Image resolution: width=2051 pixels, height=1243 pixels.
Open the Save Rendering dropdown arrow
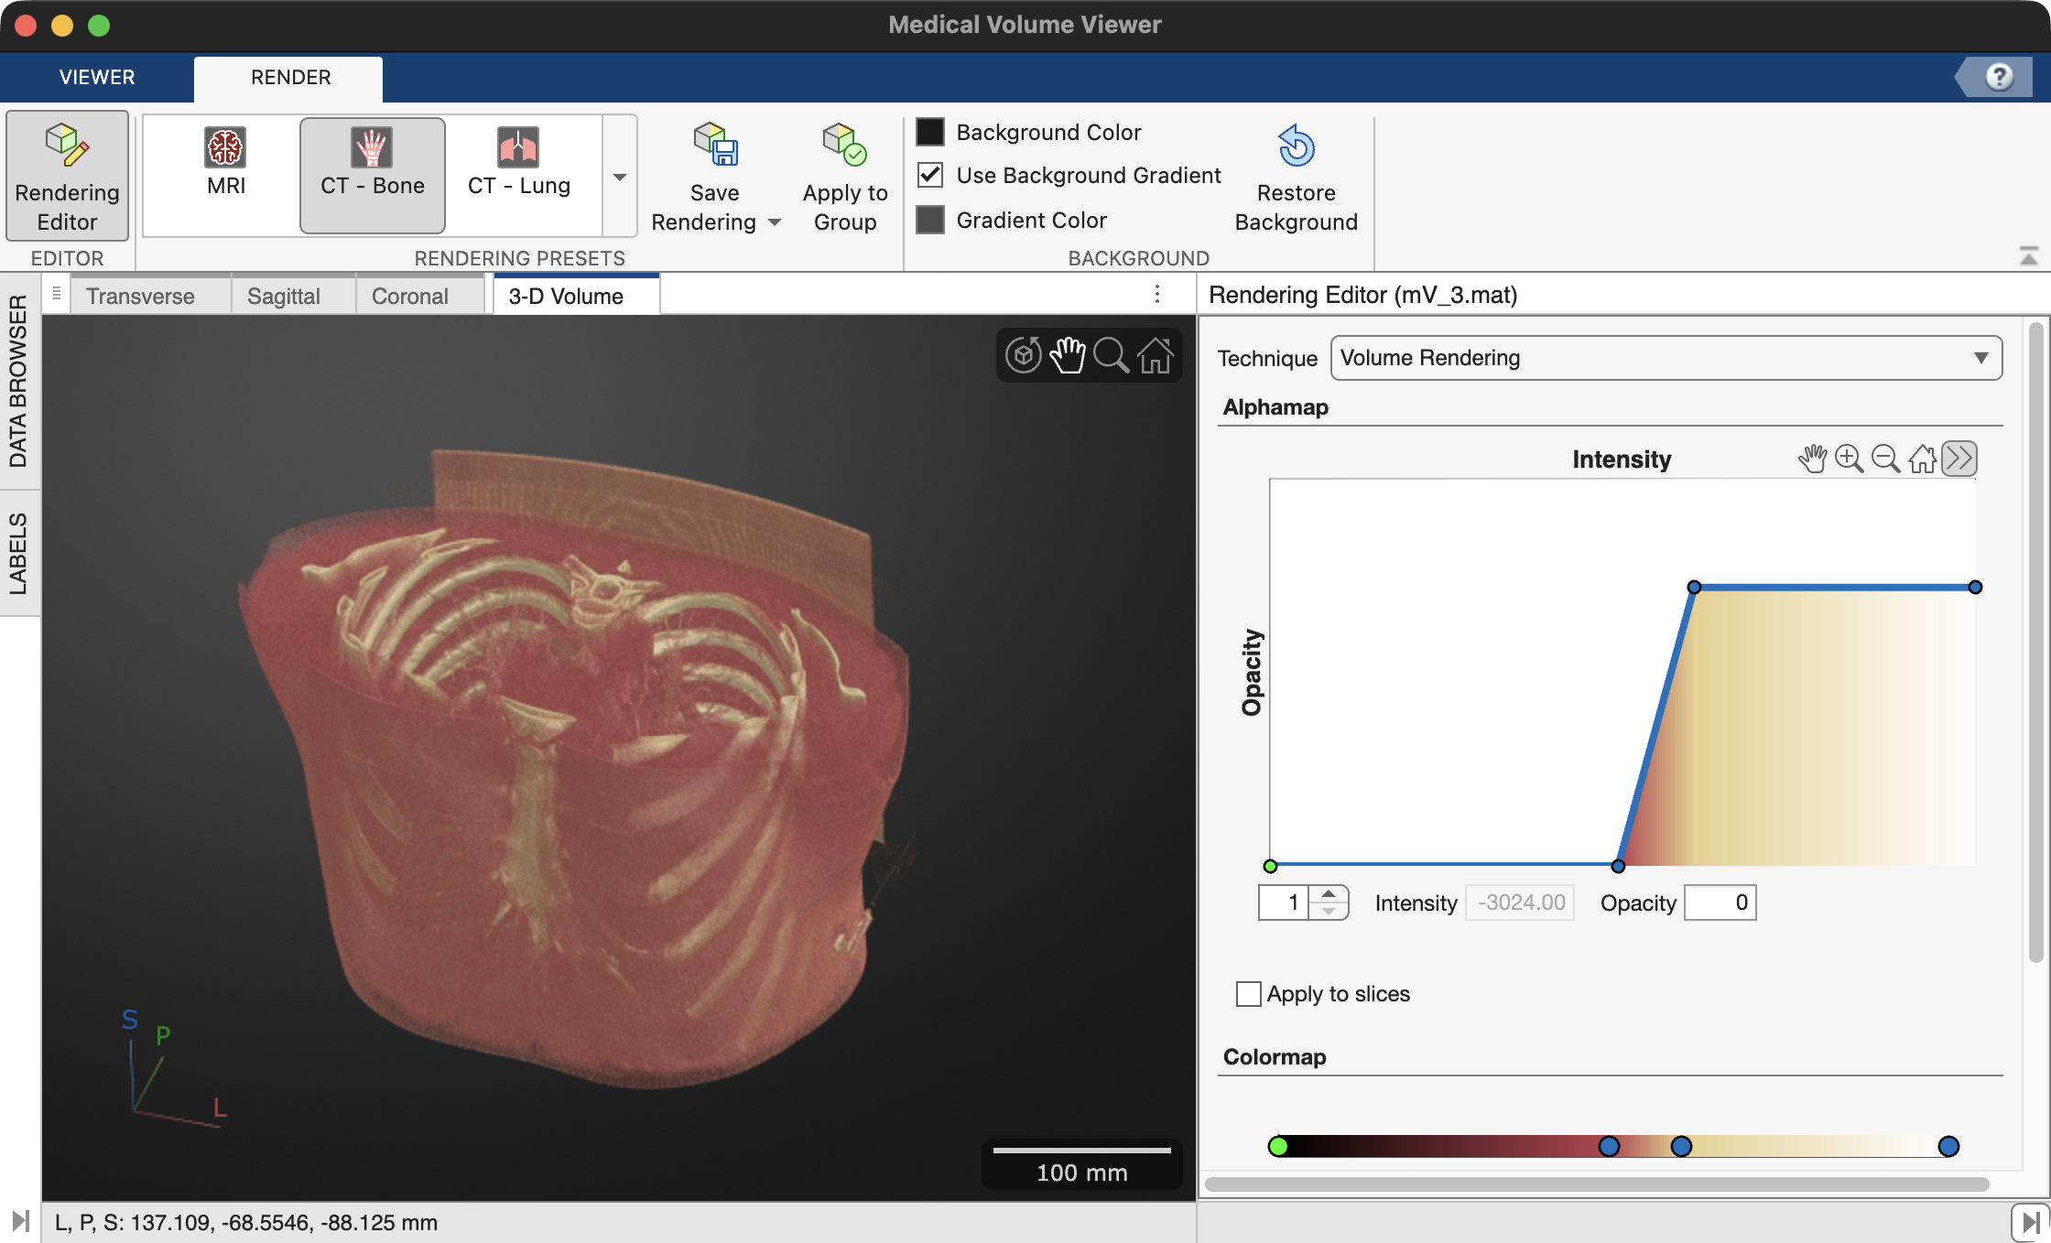coord(774,222)
